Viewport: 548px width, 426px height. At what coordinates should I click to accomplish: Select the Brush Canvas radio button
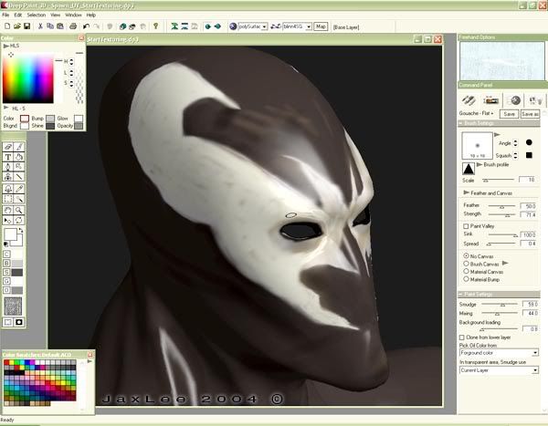click(466, 264)
